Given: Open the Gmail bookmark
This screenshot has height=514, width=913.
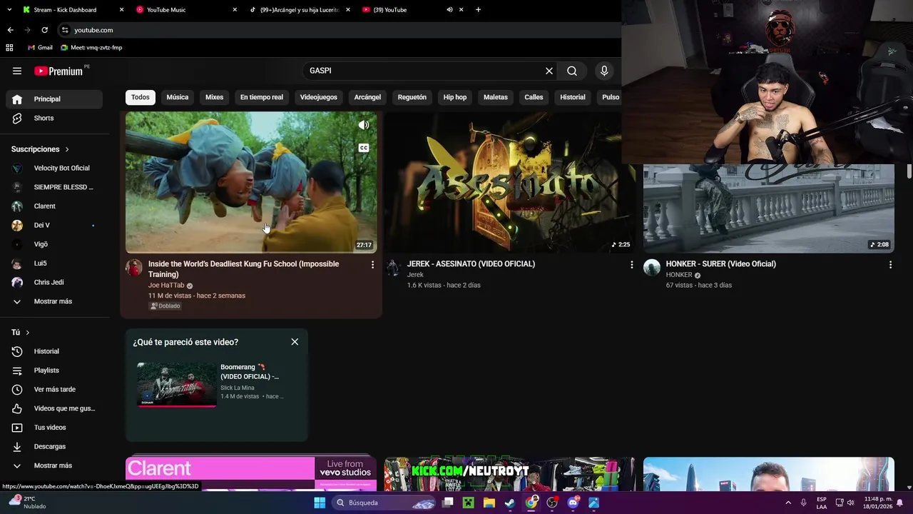Looking at the screenshot, I should point(40,48).
